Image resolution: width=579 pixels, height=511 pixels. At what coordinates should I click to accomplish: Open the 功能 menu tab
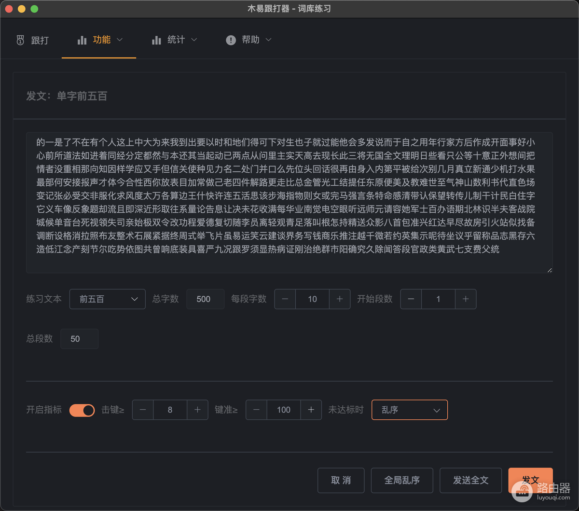tap(99, 40)
